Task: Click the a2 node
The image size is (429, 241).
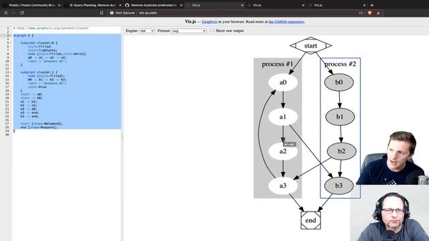Action: (x=283, y=151)
